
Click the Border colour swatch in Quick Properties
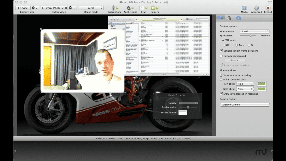[x=182, y=113]
